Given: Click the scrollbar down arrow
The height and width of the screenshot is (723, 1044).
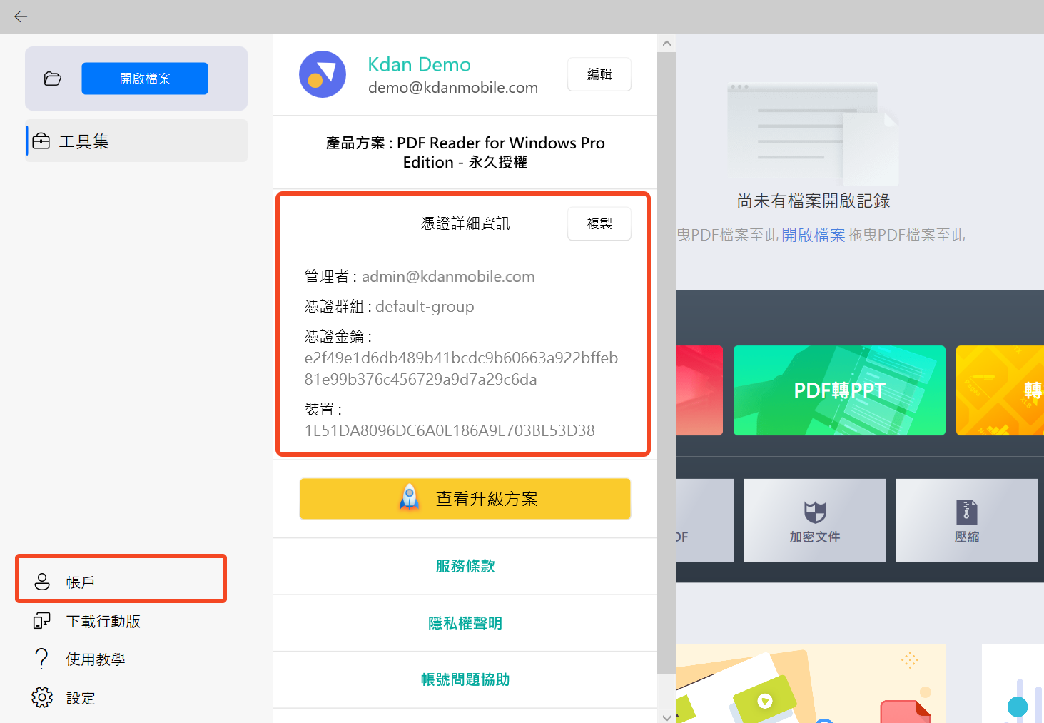Looking at the screenshot, I should pos(667,717).
